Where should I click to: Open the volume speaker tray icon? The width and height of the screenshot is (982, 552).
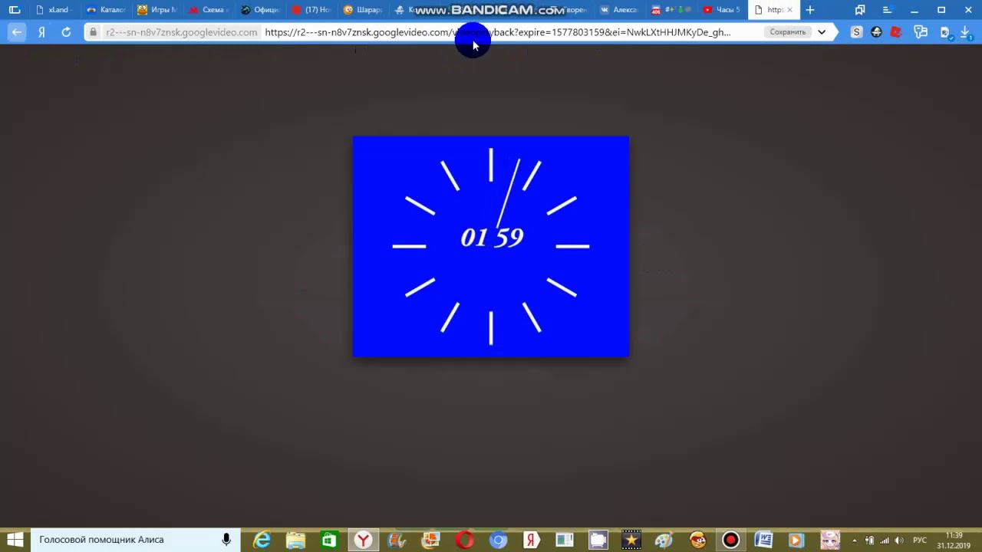pos(899,540)
